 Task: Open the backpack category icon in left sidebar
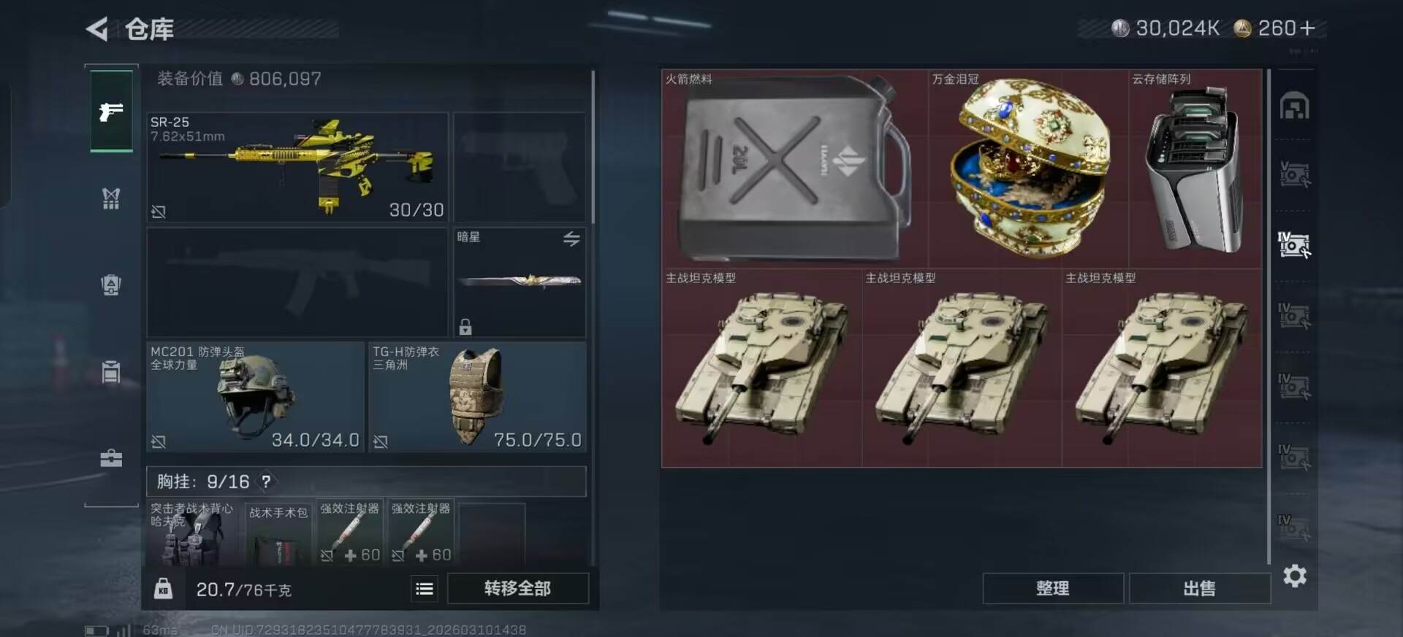coord(111,285)
